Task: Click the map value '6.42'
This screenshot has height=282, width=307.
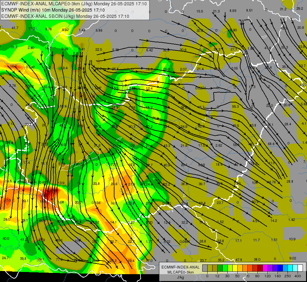Action: coord(149,50)
